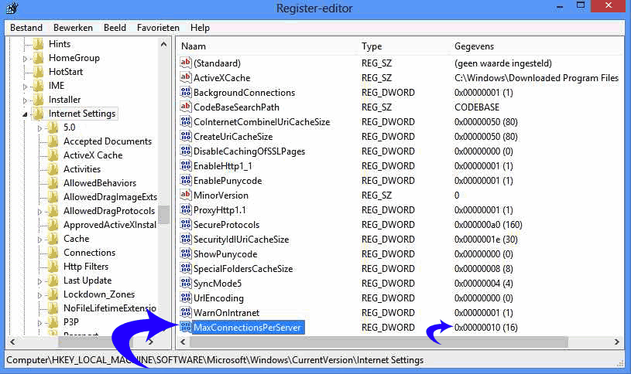
Task: Click the DWORD icon of WarnOnIntranet
Action: [x=186, y=312]
